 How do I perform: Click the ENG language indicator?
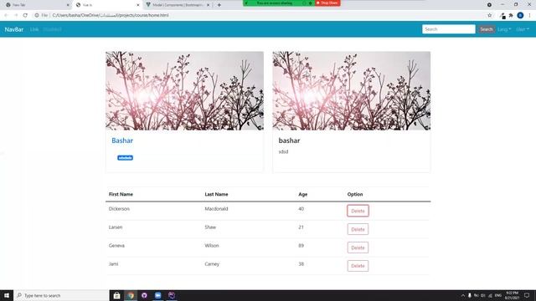[498, 295]
